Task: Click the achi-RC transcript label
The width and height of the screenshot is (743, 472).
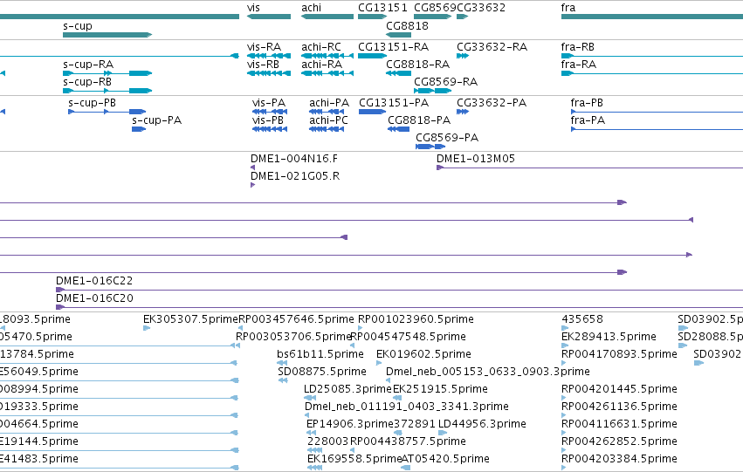Action: click(x=321, y=47)
